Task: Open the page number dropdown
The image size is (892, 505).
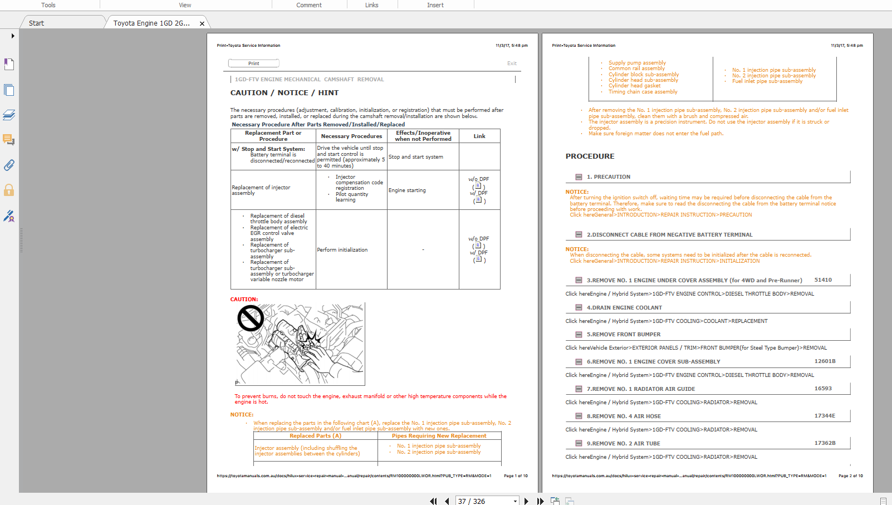Action: pyautogui.click(x=515, y=501)
